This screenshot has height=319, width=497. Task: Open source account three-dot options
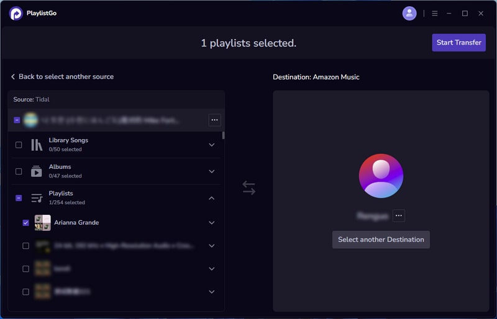click(x=214, y=120)
